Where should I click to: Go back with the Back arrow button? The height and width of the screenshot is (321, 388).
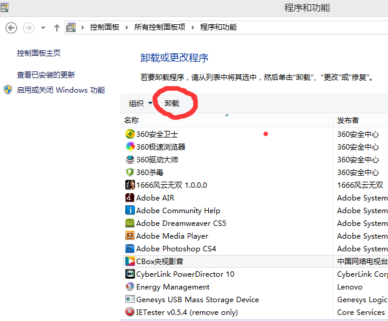(x=11, y=28)
